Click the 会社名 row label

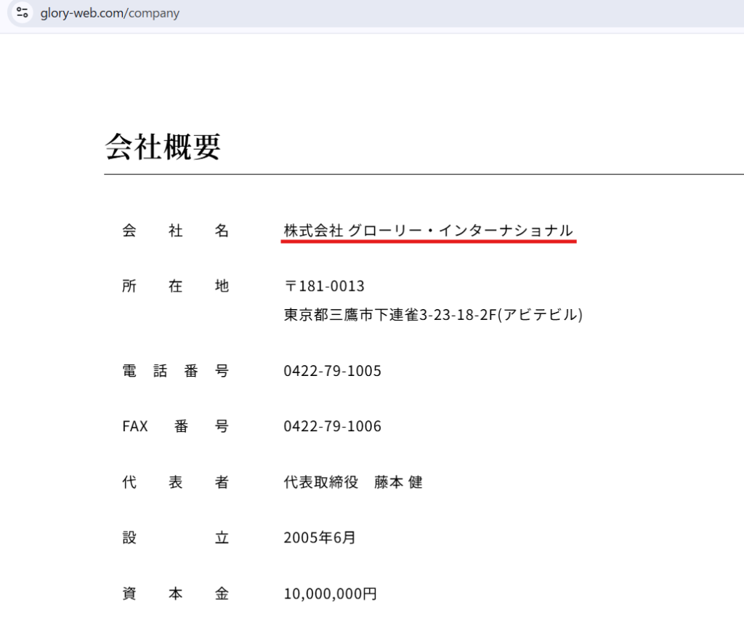(175, 230)
